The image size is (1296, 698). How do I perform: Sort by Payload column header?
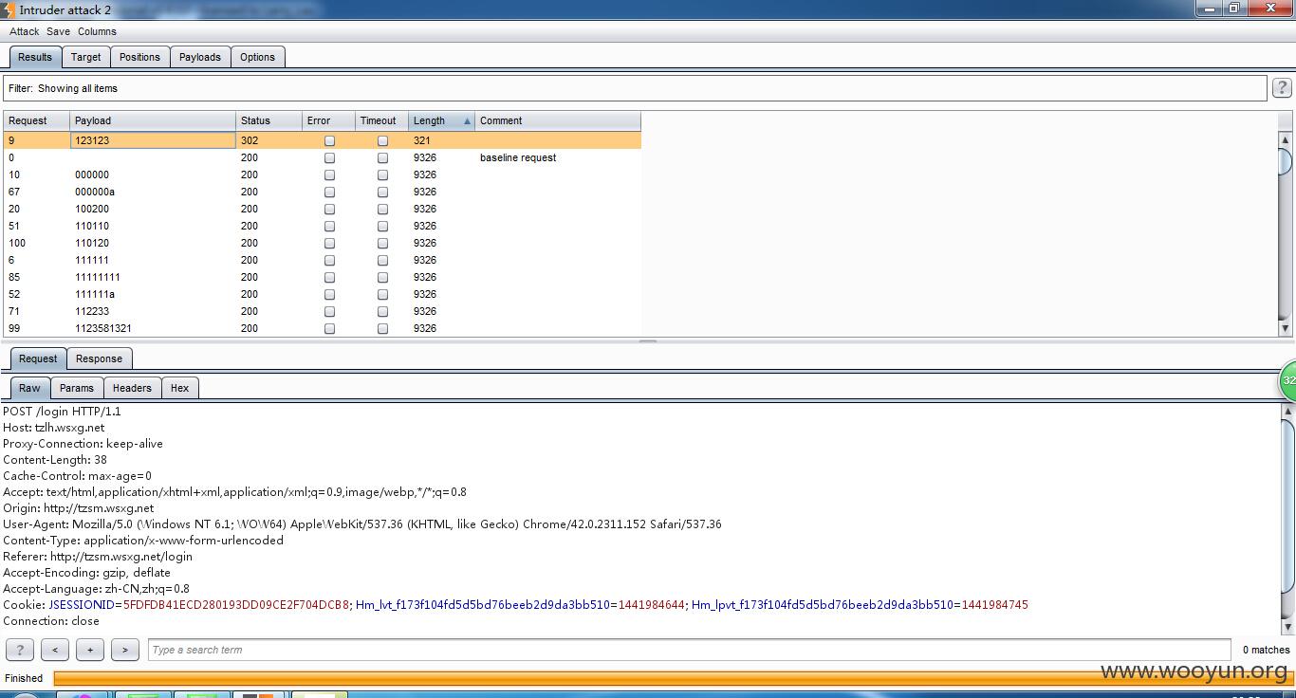(x=153, y=120)
